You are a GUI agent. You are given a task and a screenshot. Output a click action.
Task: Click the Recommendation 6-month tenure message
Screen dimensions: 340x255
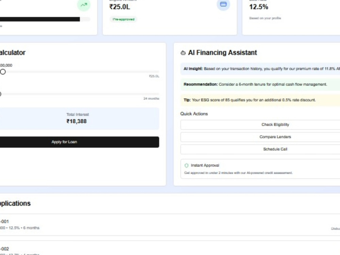click(260, 84)
